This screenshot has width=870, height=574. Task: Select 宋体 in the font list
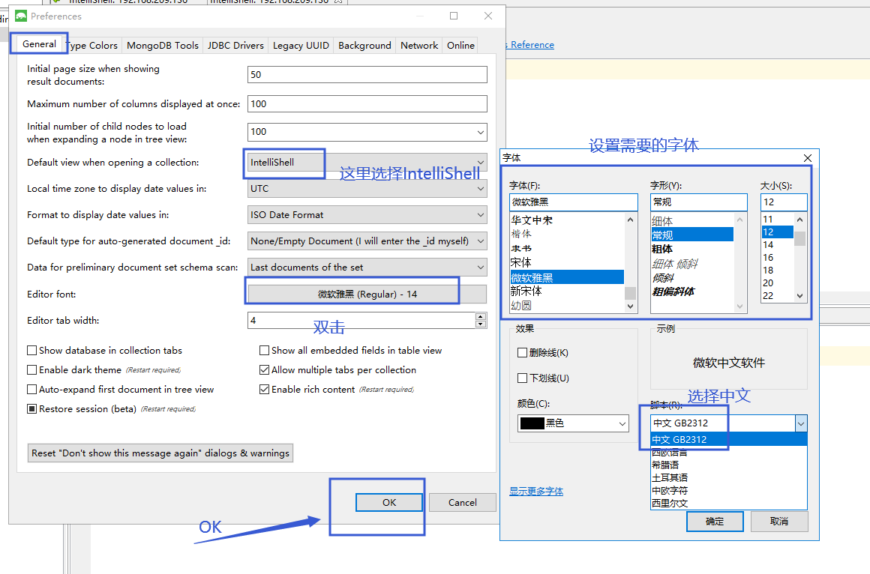pyautogui.click(x=521, y=262)
